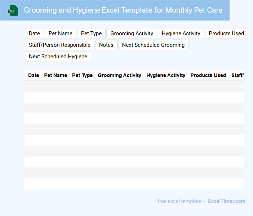Select the Date tag button

[x=34, y=33]
